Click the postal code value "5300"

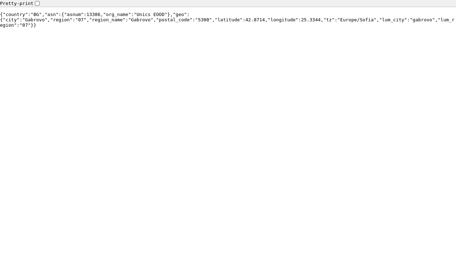[x=203, y=20]
